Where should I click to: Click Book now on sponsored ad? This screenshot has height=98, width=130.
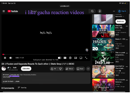(x=121, y=22)
